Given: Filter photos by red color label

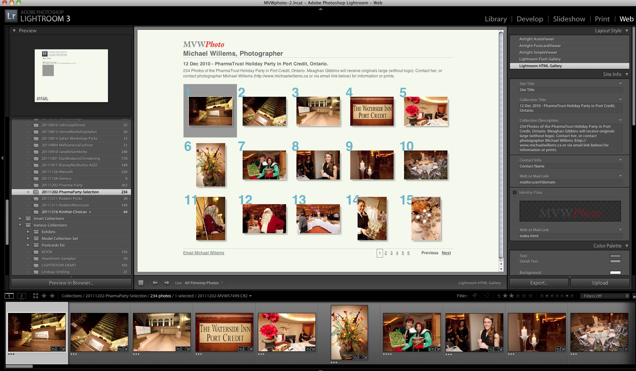Looking at the screenshot, I should tap(542, 296).
